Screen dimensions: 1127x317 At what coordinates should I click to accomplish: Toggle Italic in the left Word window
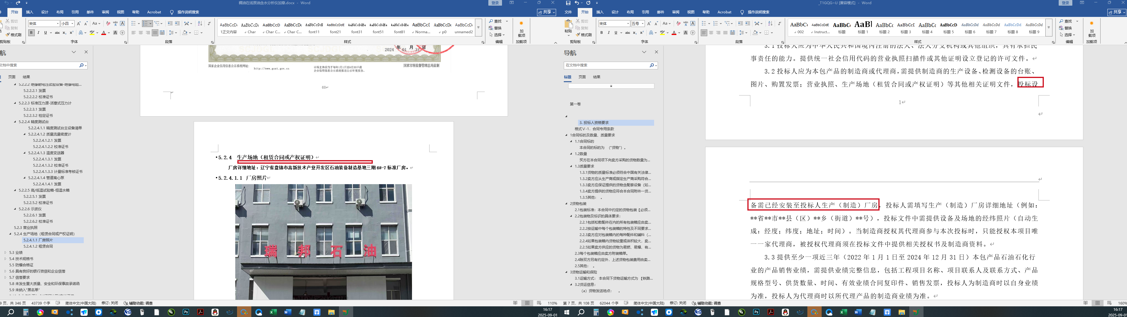[x=39, y=33]
